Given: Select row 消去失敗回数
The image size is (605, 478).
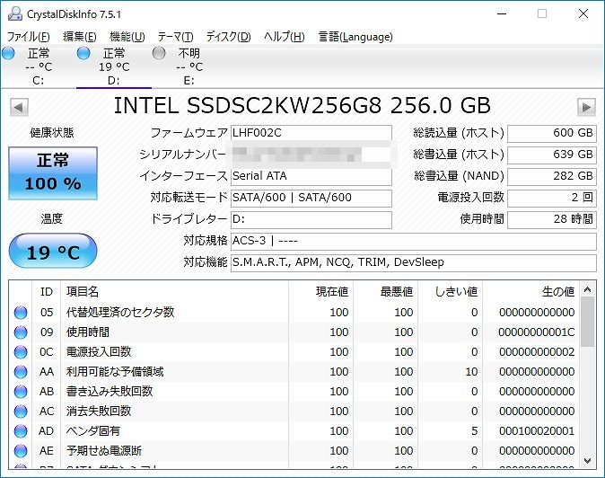Looking at the screenshot, I should pos(294,412).
